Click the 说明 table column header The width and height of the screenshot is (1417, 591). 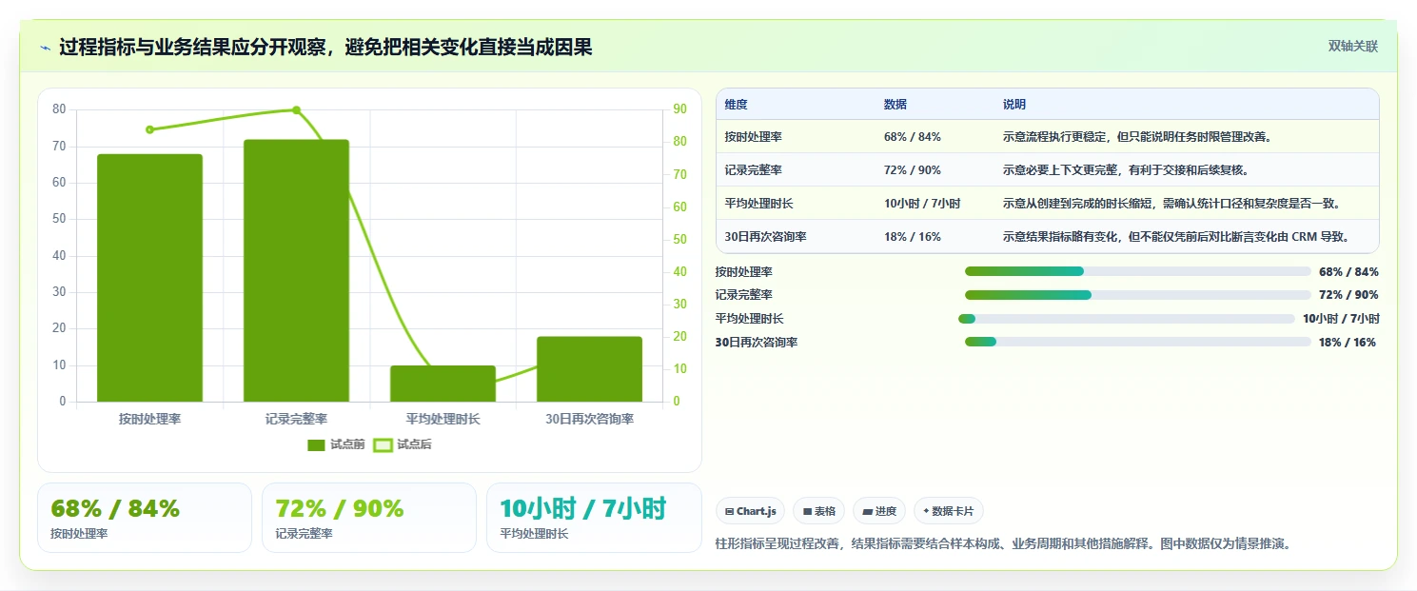pos(1014,104)
